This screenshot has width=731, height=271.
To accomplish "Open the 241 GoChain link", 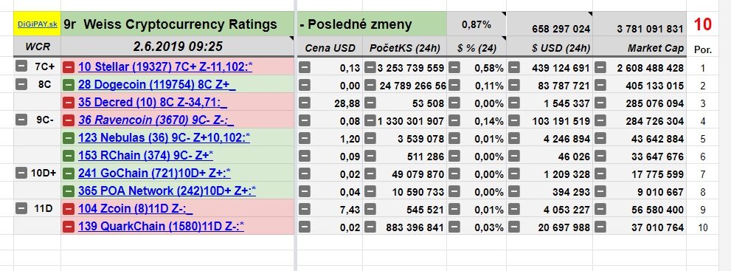I will pyautogui.click(x=154, y=174).
